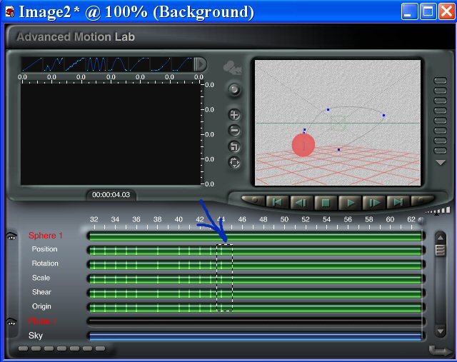Expand the arrow at end of curve presets
The width and height of the screenshot is (457, 362).
pyautogui.click(x=200, y=64)
